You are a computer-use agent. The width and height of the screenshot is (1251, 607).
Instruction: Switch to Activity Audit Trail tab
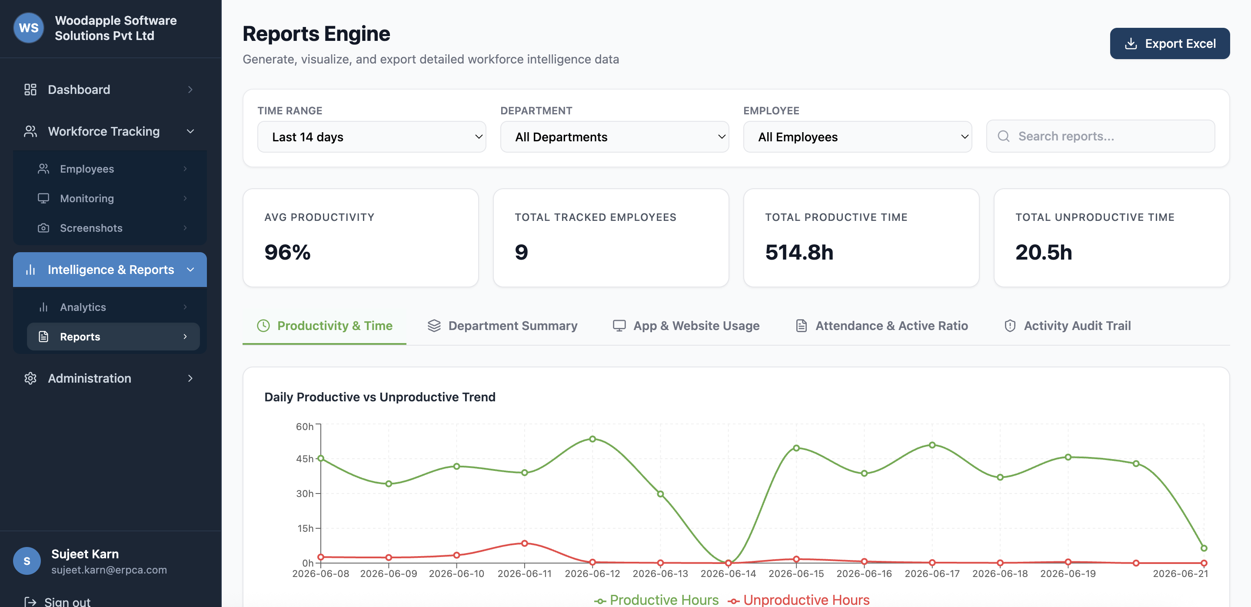[1067, 326]
